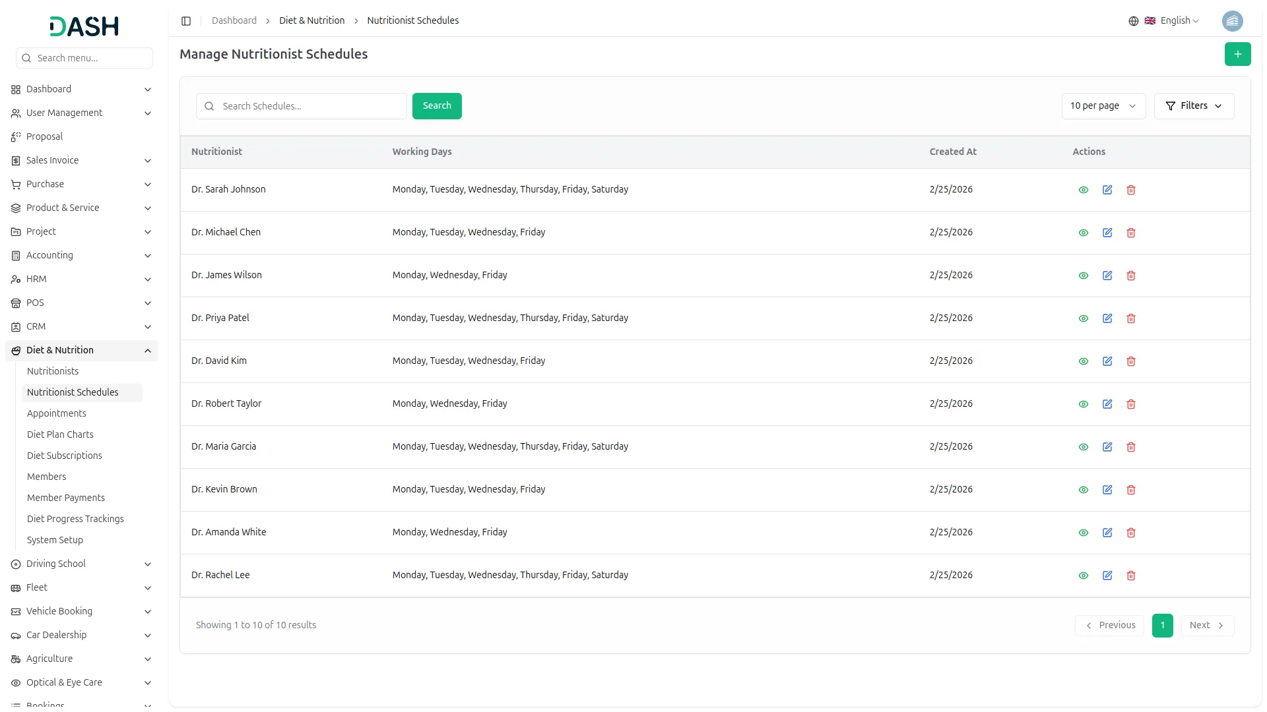
Task: Open the English language selector
Action: 1172,21
